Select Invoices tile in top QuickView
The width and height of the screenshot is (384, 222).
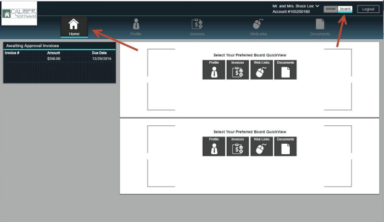pyautogui.click(x=238, y=70)
